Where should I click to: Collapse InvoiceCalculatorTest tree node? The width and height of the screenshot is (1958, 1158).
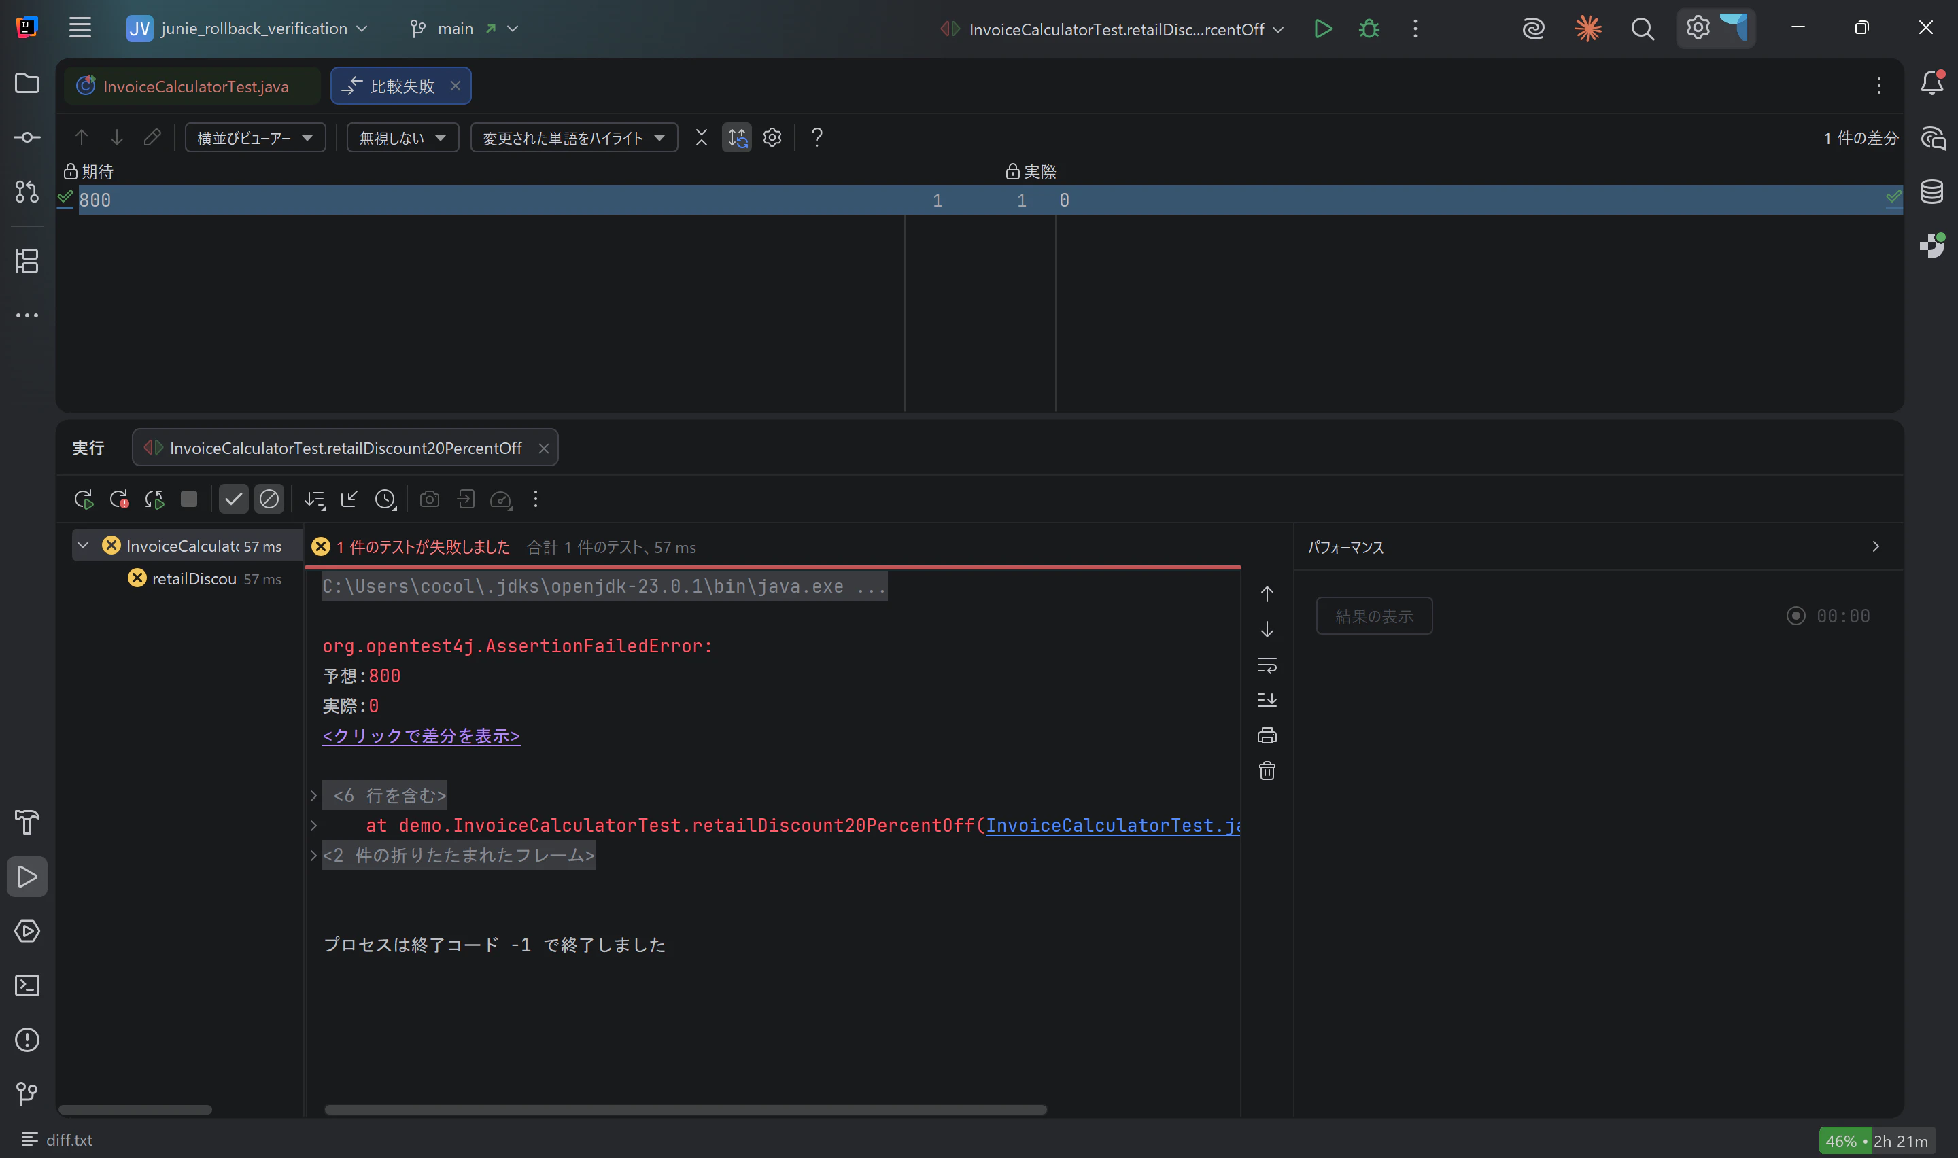click(84, 546)
